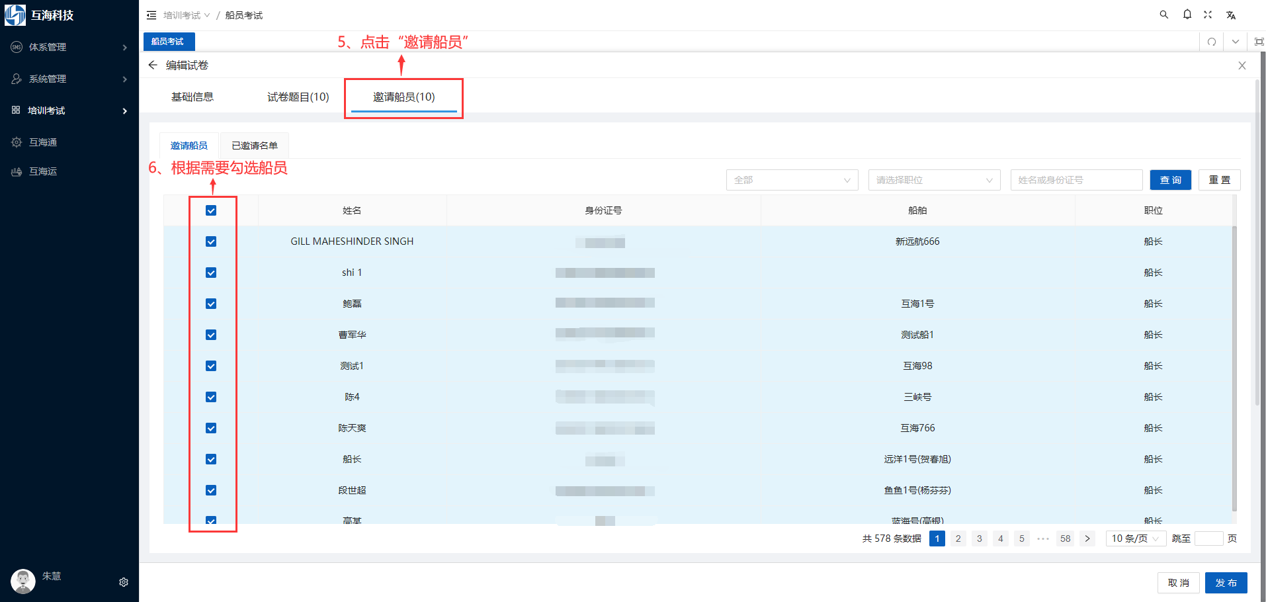The width and height of the screenshot is (1266, 602).
Task: Switch to the 已邀请名单 sub-tab
Action: click(x=255, y=146)
